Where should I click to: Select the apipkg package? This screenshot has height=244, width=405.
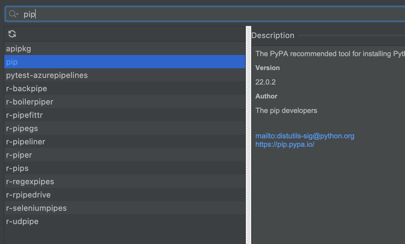(125, 48)
